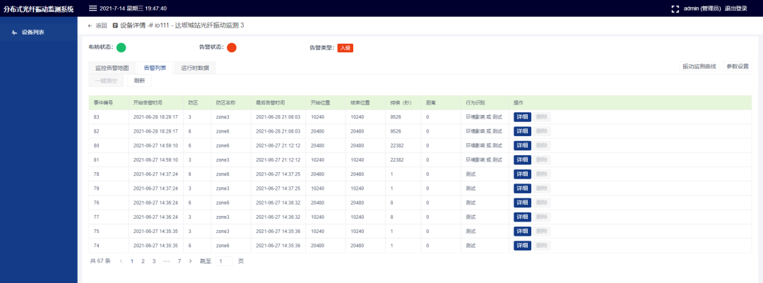This screenshot has width=763, height=283.
Task: Click duration value 9526 in event 82 row
Action: (396, 131)
